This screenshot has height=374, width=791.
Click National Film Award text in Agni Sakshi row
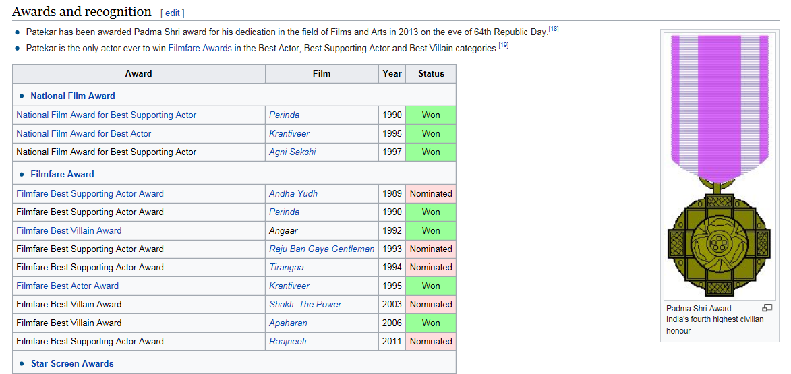pyautogui.click(x=107, y=152)
